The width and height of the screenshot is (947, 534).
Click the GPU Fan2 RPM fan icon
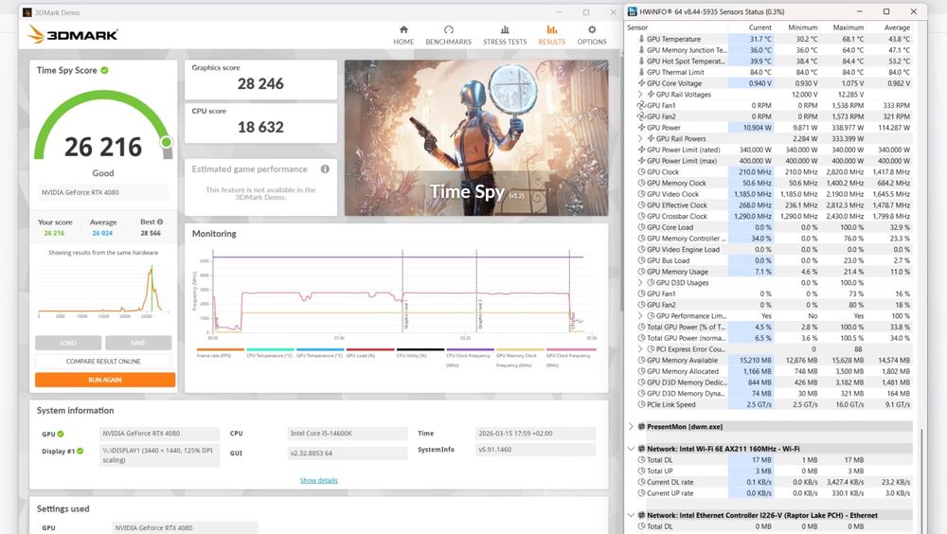[641, 116]
